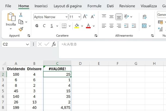Decrease indent icon
Viewport: 166px width, 111px height.
126,26
